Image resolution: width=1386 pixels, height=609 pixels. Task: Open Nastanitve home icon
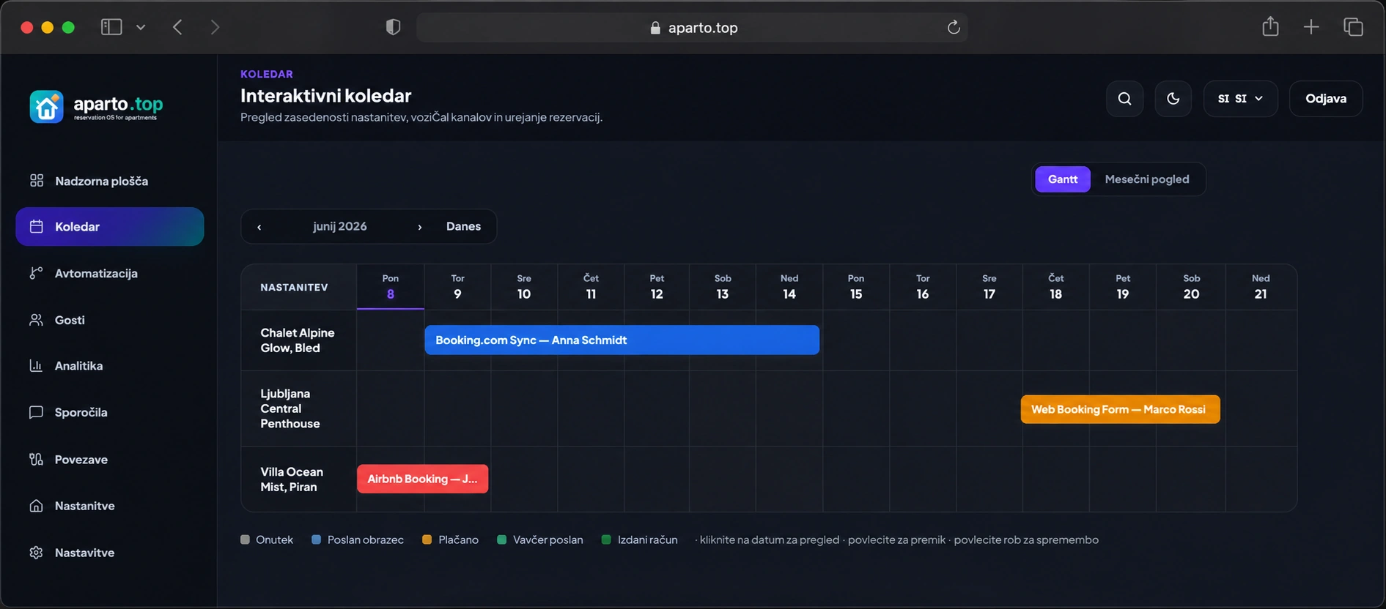(x=37, y=506)
